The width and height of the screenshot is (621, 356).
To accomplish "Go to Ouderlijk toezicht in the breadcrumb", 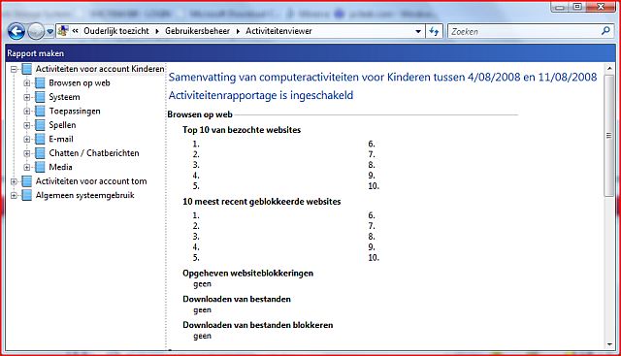I will 116,31.
